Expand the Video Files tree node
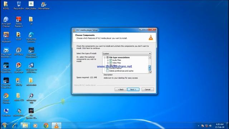The image size is (229, 129). point(108,63)
